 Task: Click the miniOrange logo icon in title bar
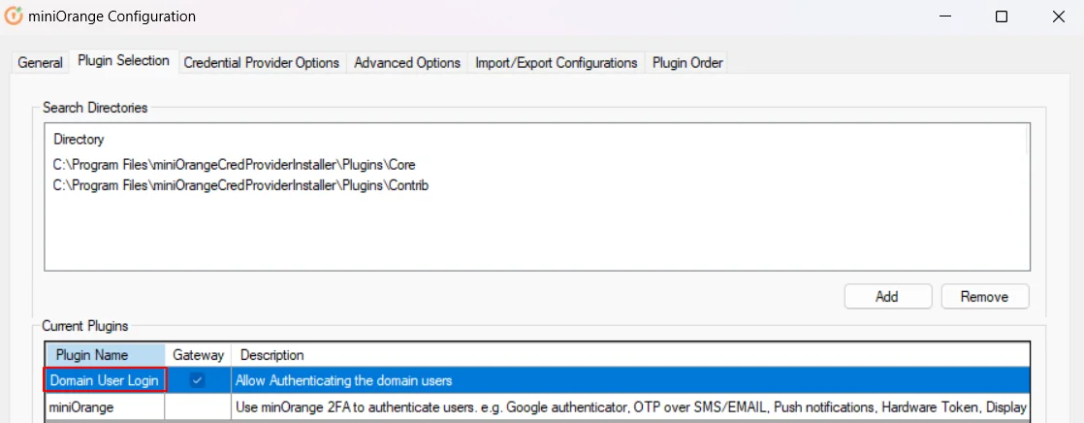click(x=14, y=16)
